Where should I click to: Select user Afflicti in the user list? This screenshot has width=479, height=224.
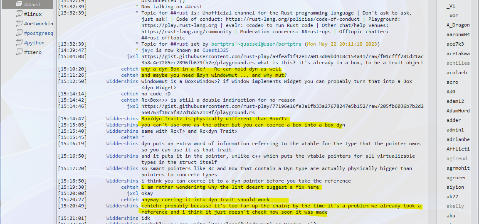pos(458,149)
